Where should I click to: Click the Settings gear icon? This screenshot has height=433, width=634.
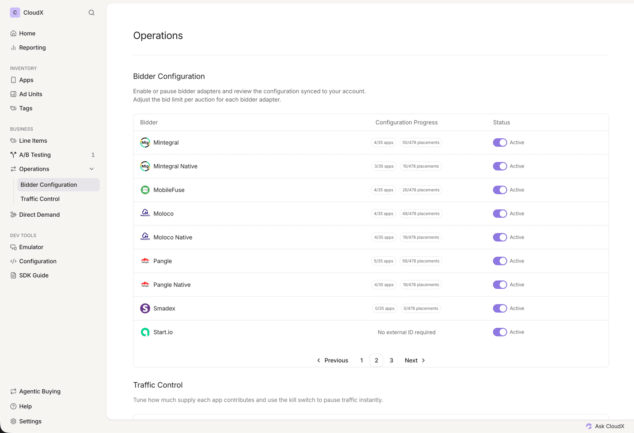[x=13, y=421]
